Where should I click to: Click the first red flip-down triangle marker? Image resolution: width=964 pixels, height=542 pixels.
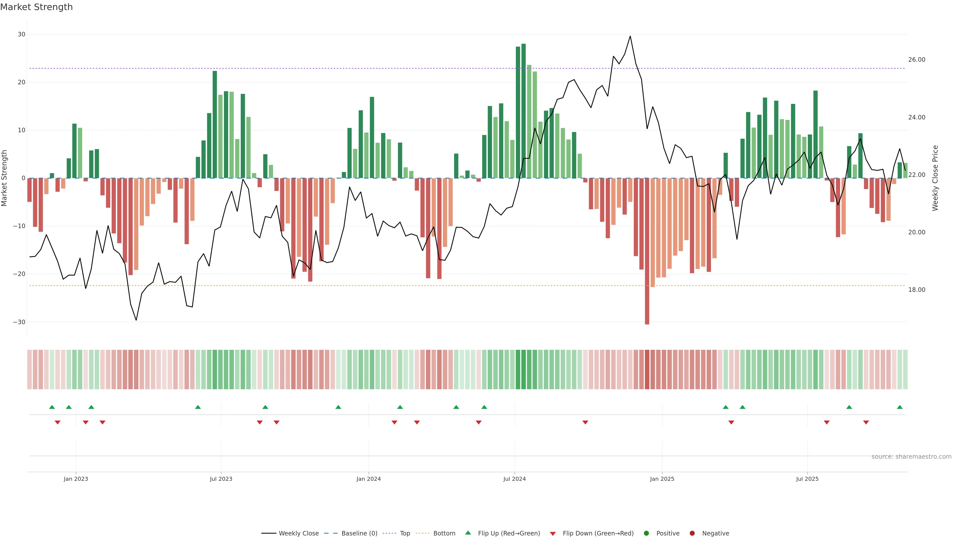pos(58,422)
